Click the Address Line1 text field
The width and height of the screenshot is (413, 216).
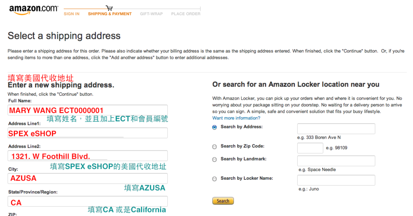(x=88, y=133)
